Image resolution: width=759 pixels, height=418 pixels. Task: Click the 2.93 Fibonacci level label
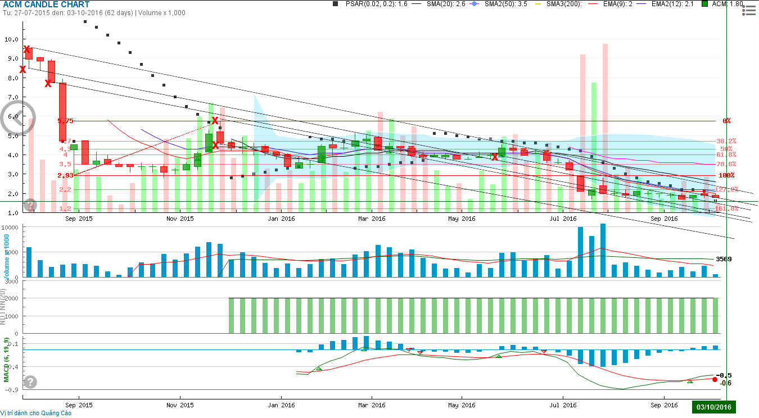[x=65, y=175]
